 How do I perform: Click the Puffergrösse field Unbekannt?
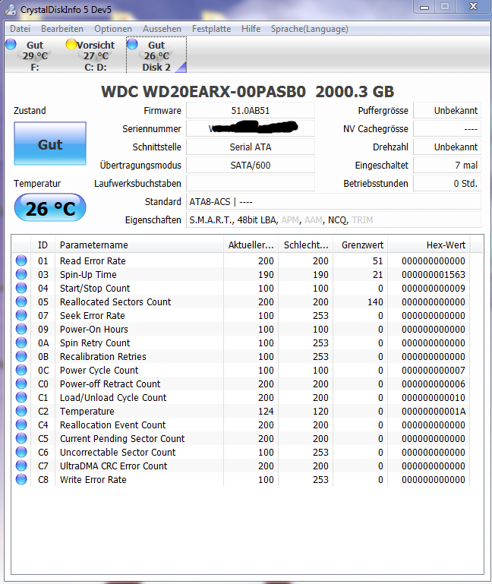(x=447, y=111)
